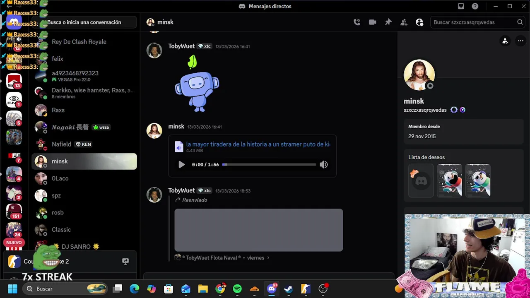Open Rey De Clash Royale conversation

[x=84, y=42]
